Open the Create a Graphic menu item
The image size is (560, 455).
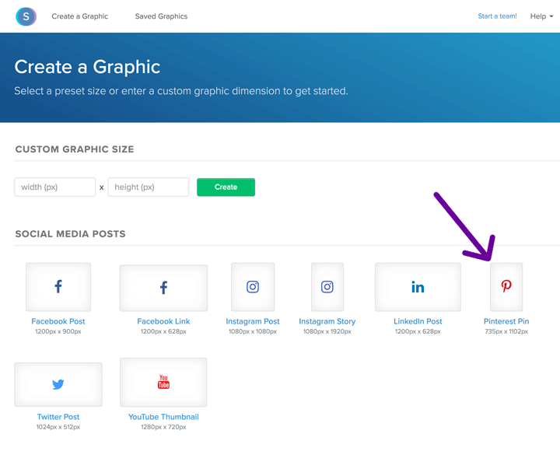tap(79, 16)
